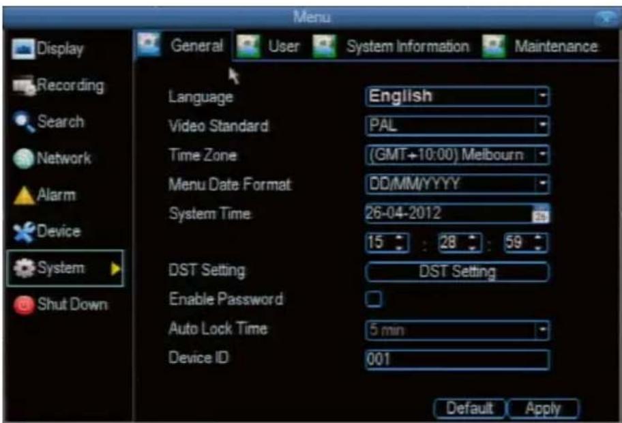Image resolution: width=622 pixels, height=423 pixels.
Task: Open the Search menu section
Action: coord(48,122)
